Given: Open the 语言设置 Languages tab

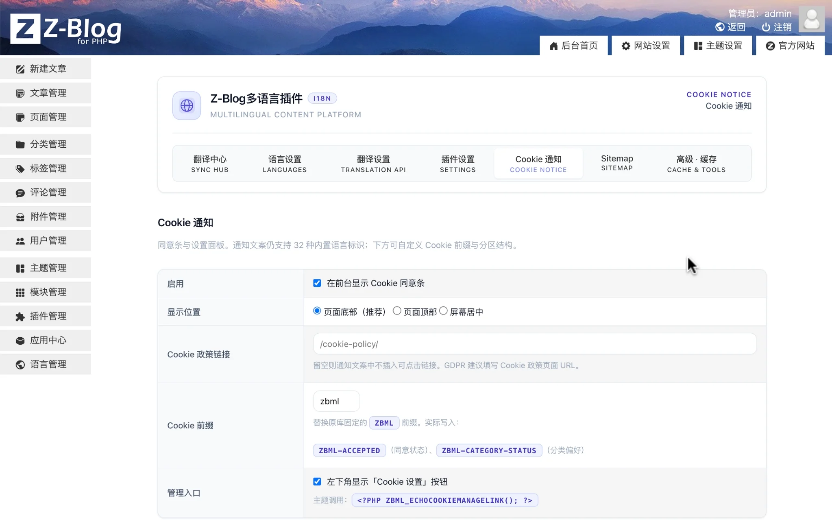Looking at the screenshot, I should (285, 164).
